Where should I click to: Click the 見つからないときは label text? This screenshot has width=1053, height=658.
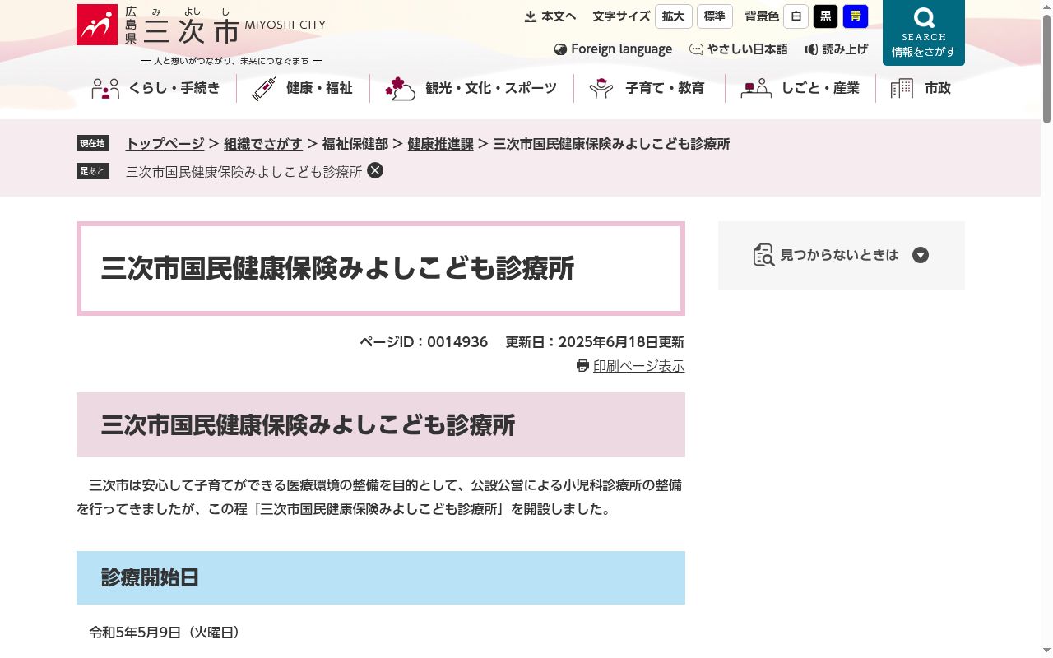click(839, 255)
